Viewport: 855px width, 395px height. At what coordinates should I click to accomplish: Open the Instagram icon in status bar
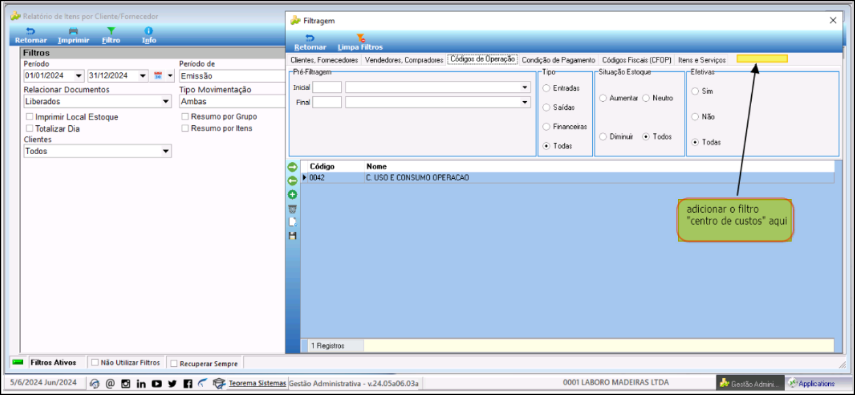coord(126,383)
